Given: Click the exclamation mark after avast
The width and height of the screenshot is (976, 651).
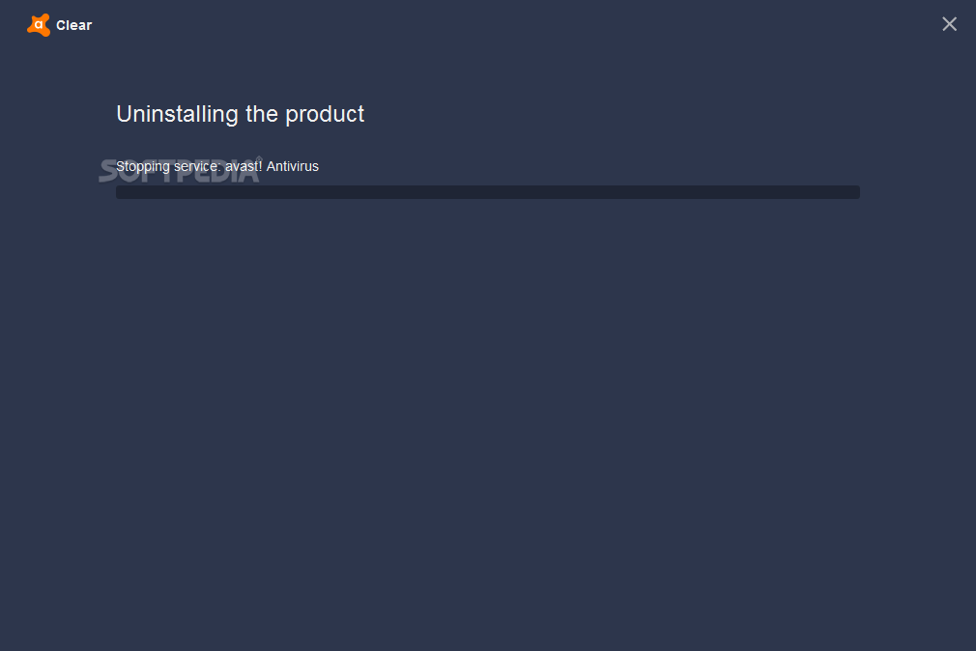Looking at the screenshot, I should (260, 165).
